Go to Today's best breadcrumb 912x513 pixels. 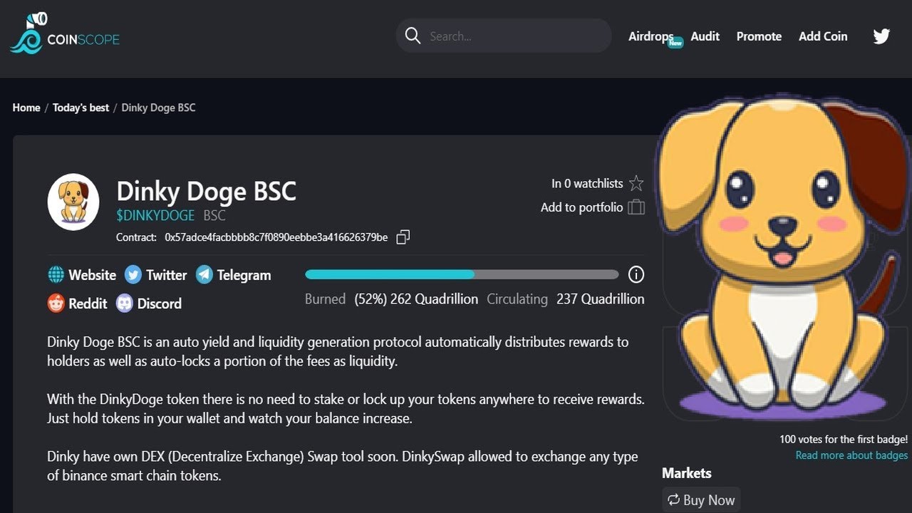81,108
